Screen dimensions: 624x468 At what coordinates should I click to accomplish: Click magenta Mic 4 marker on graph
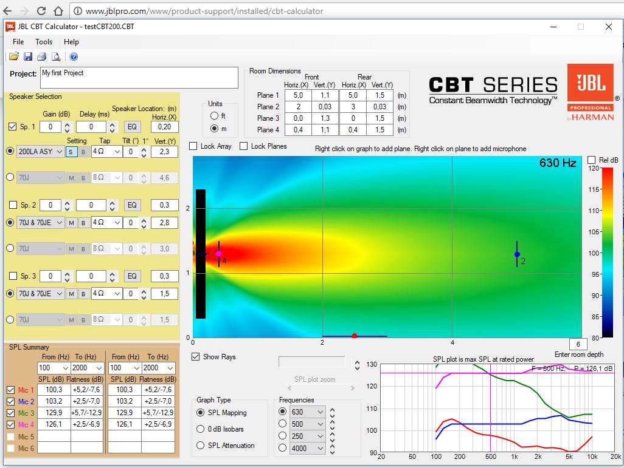218,254
